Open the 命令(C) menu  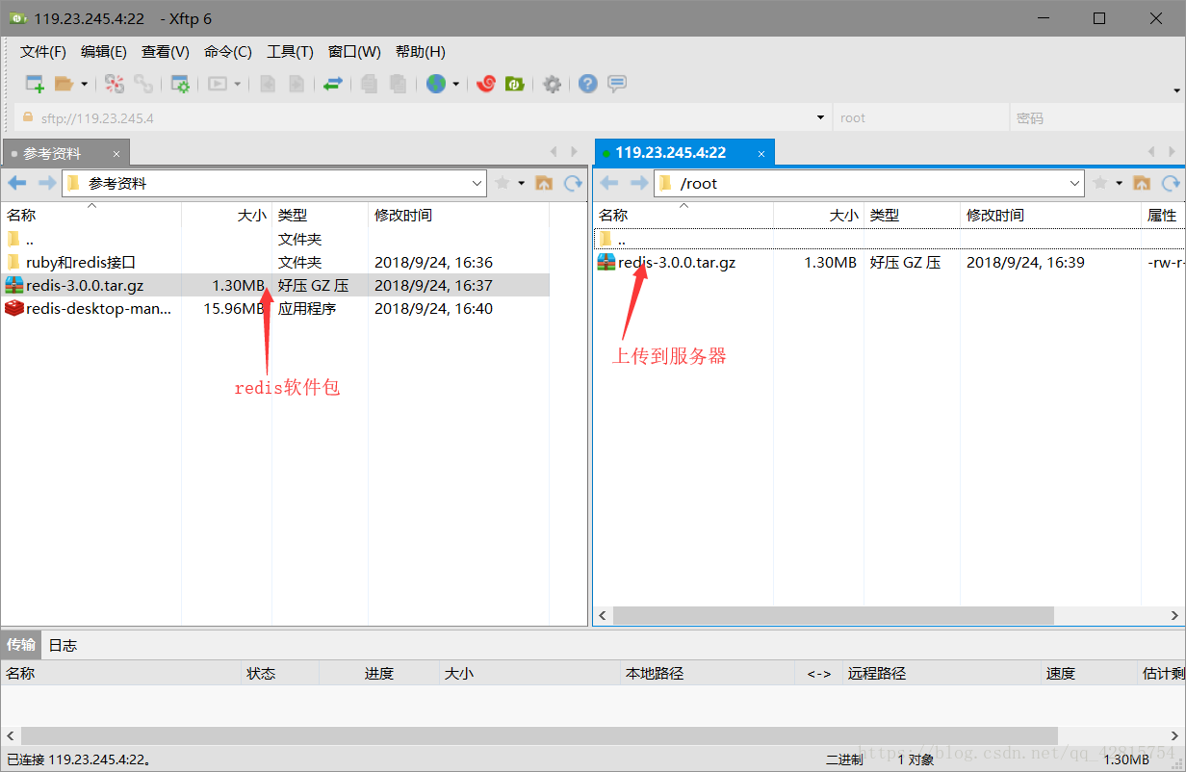[228, 52]
